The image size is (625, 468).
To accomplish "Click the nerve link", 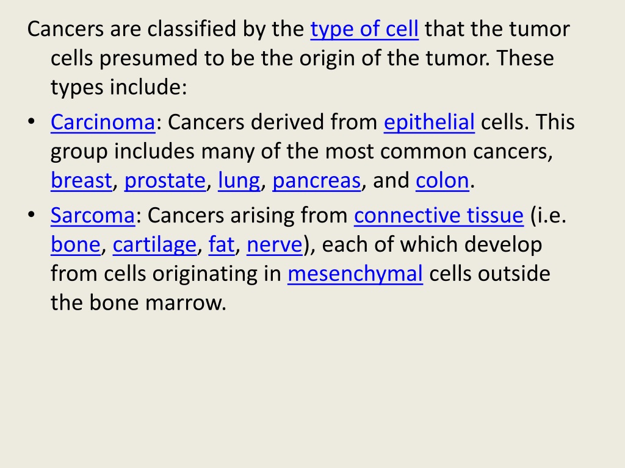I will [x=275, y=244].
